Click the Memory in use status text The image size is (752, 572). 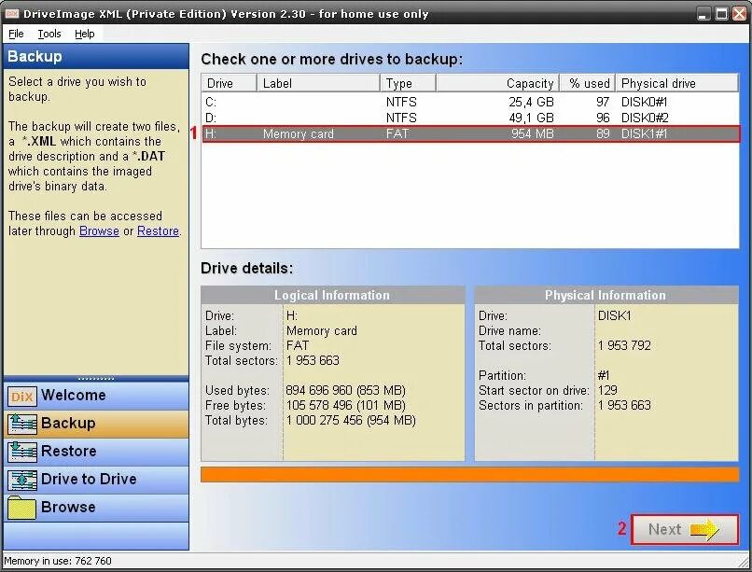(58, 561)
